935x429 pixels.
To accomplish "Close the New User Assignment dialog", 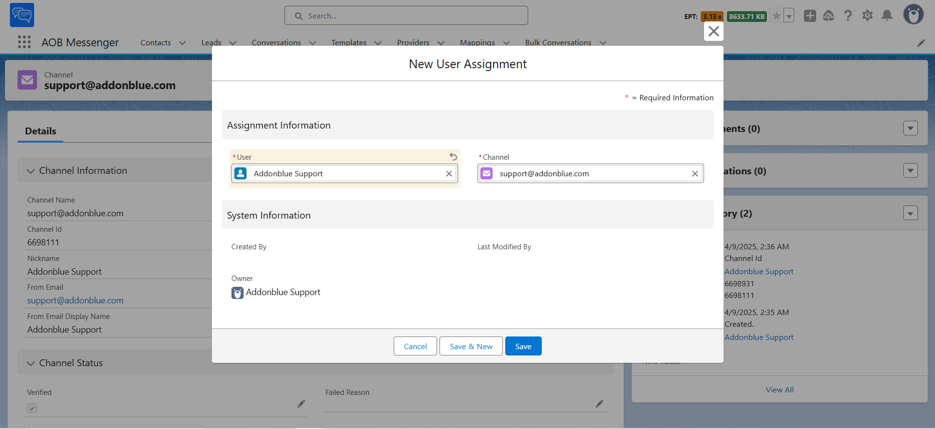I will [x=714, y=31].
